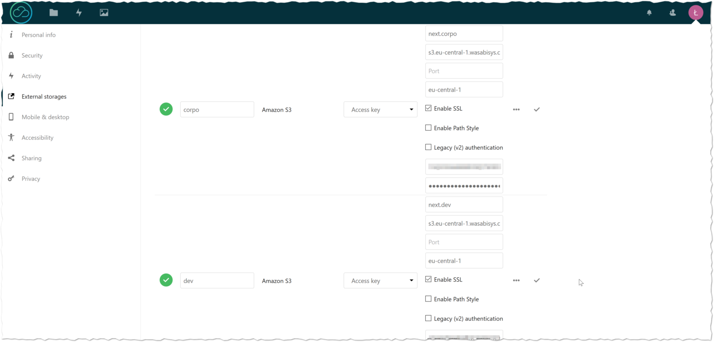Image resolution: width=714 pixels, height=342 pixels.
Task: Click the Nextcloud logo
Action: pos(21,13)
